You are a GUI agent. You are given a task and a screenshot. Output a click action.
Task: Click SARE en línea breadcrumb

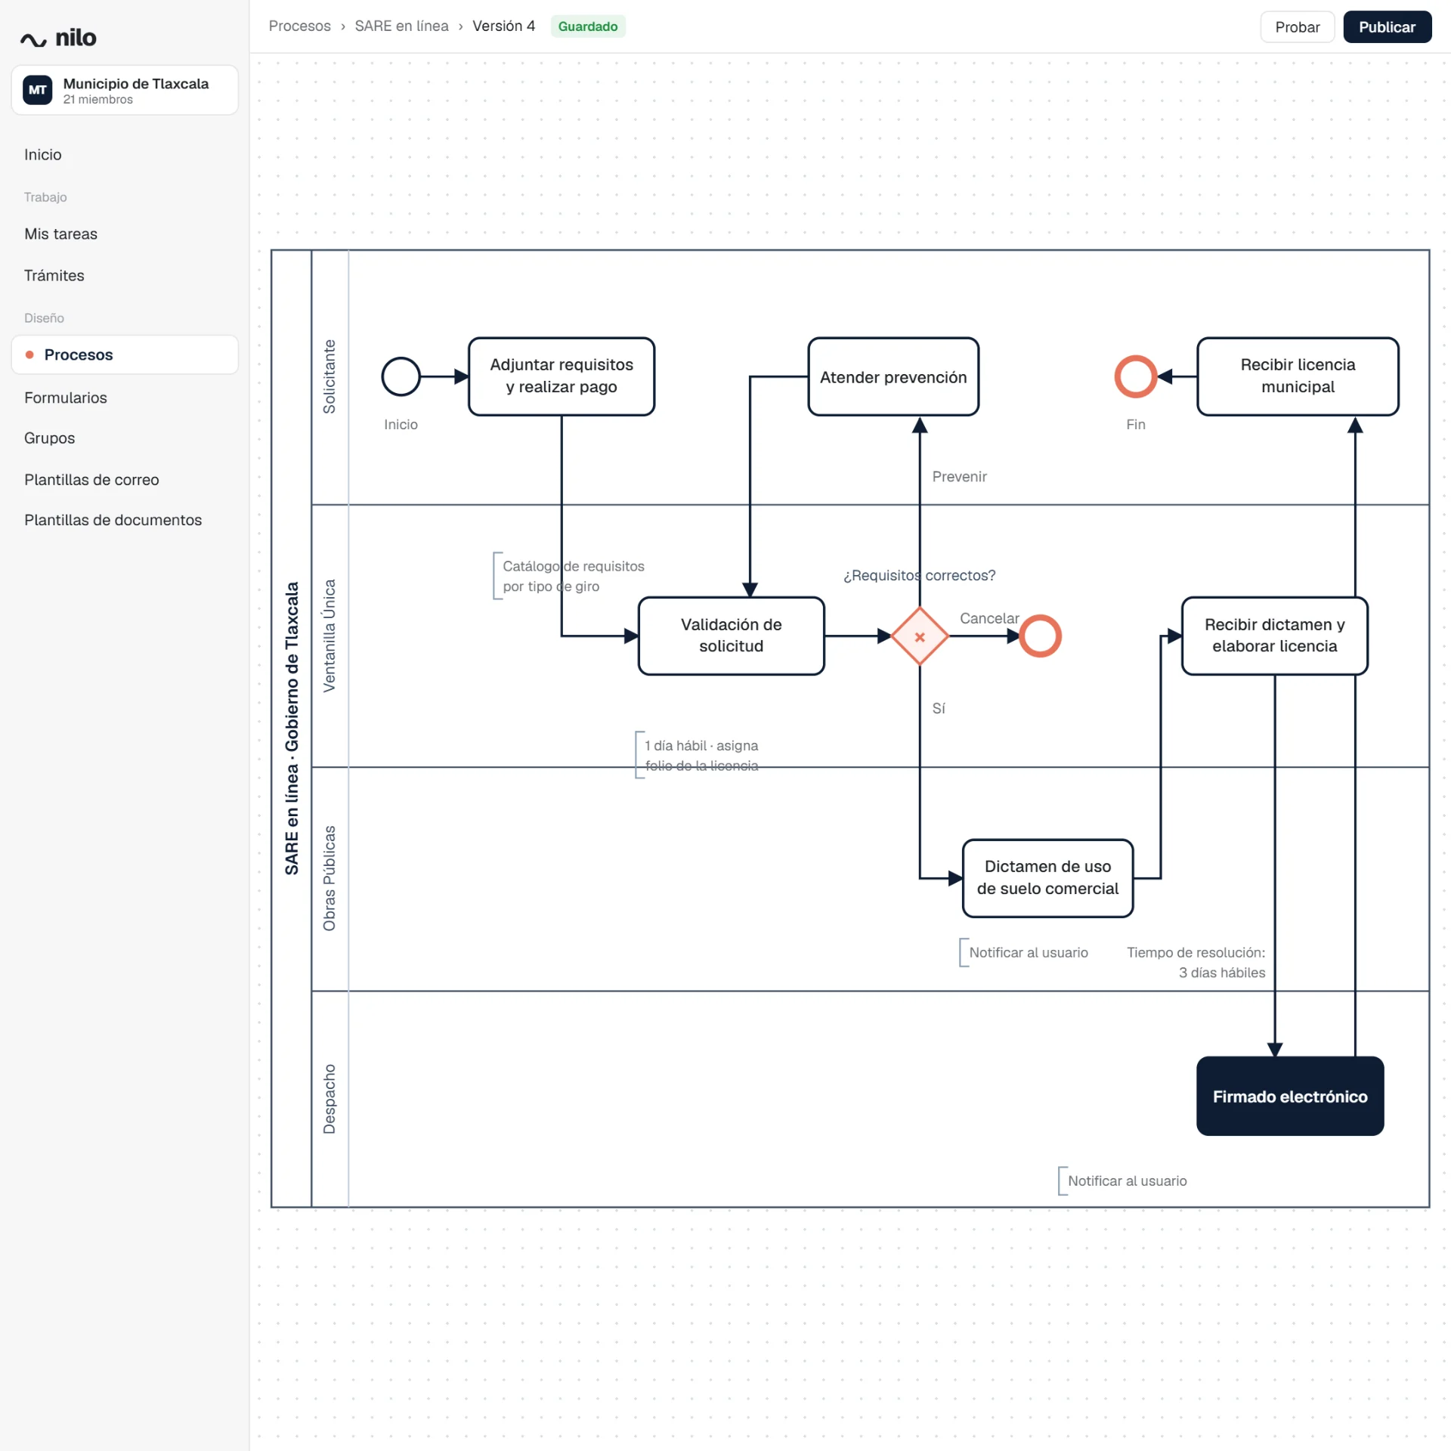[x=401, y=26]
